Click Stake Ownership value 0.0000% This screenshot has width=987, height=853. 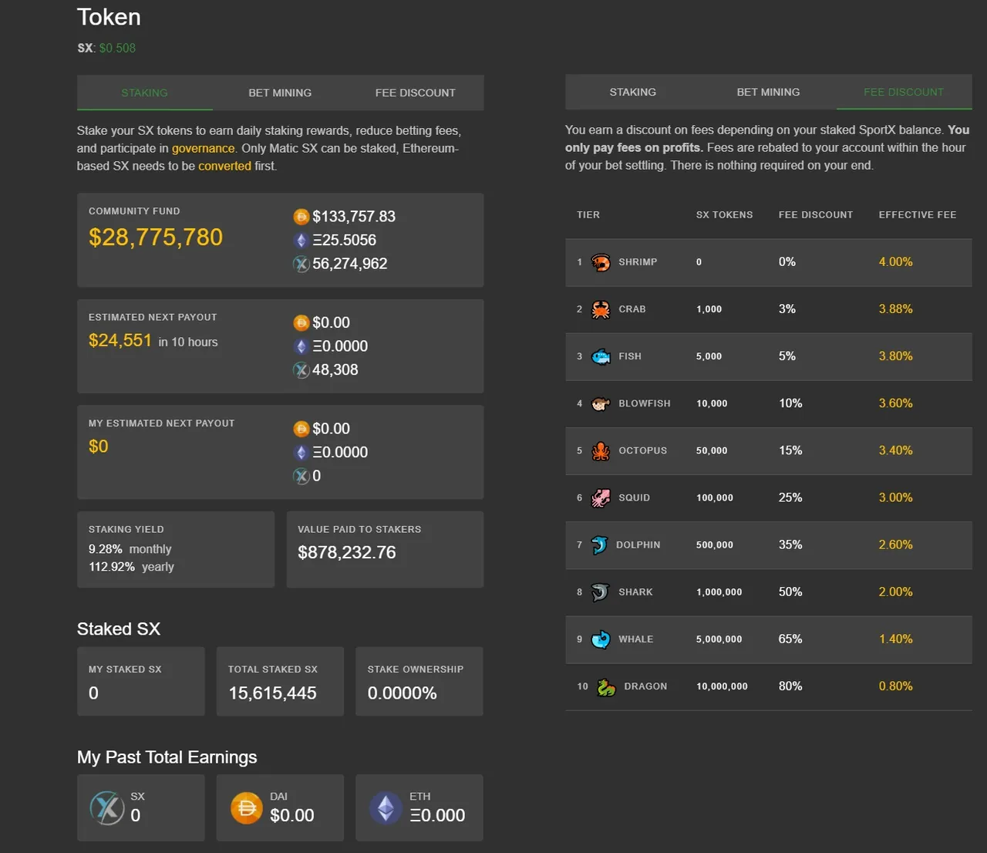[x=403, y=693]
